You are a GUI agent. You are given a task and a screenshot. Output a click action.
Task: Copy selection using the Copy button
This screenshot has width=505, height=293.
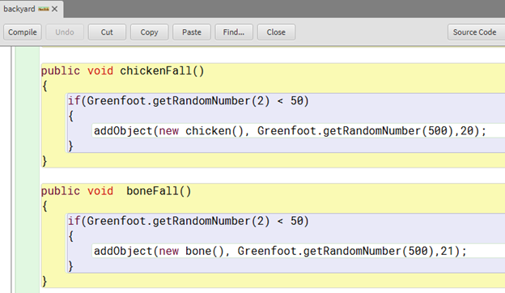149,32
